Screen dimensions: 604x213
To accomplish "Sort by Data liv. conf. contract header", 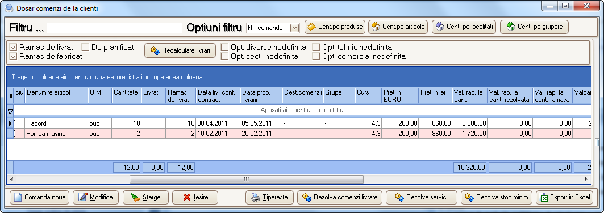I will coord(218,96).
